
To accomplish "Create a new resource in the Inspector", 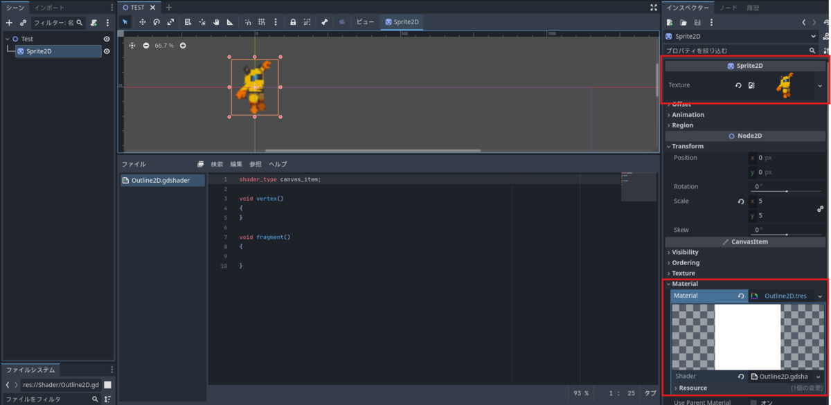I will point(668,22).
